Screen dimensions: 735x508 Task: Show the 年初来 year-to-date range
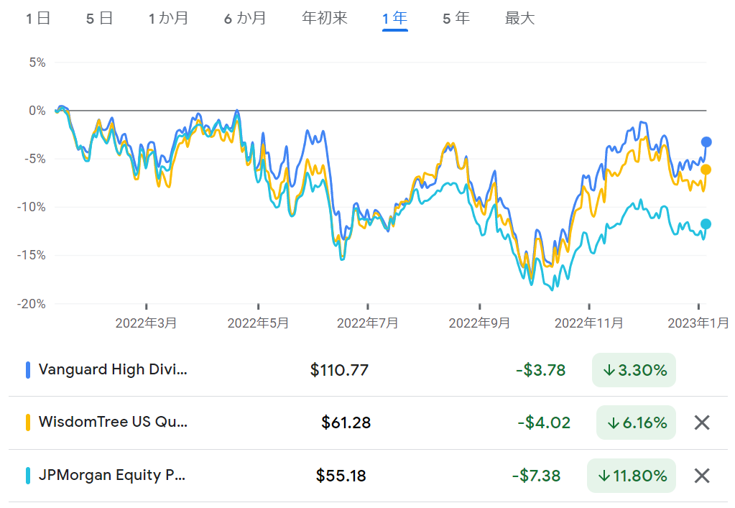(324, 18)
